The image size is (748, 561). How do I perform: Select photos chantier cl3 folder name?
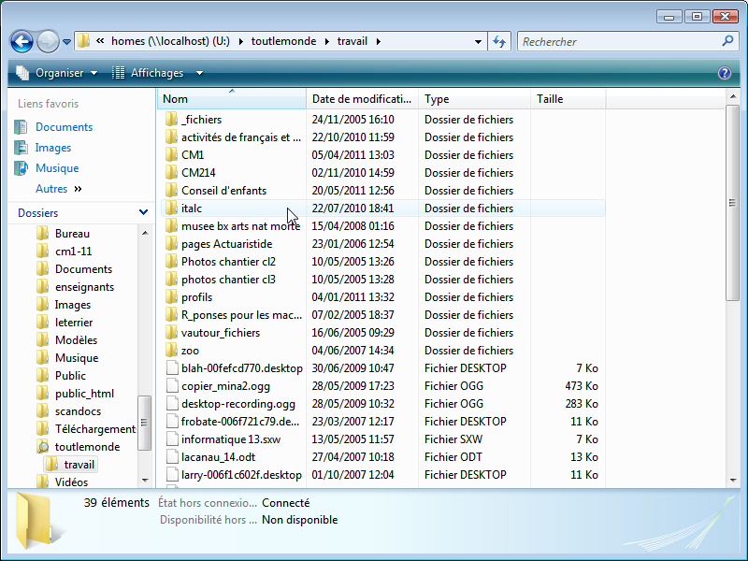click(228, 280)
